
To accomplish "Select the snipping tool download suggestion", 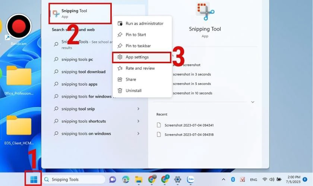I will [83, 72].
